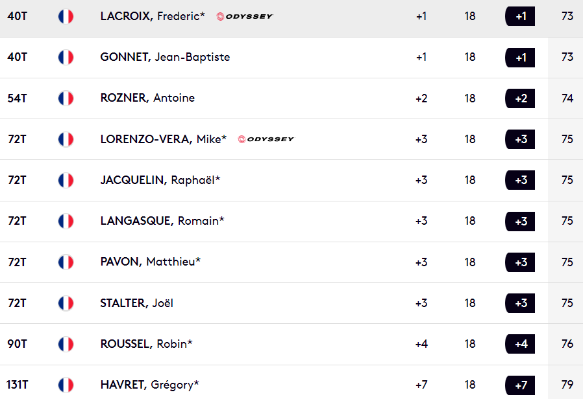Click the +7 score badge for Havret
This screenshot has height=399, width=583.
point(520,385)
